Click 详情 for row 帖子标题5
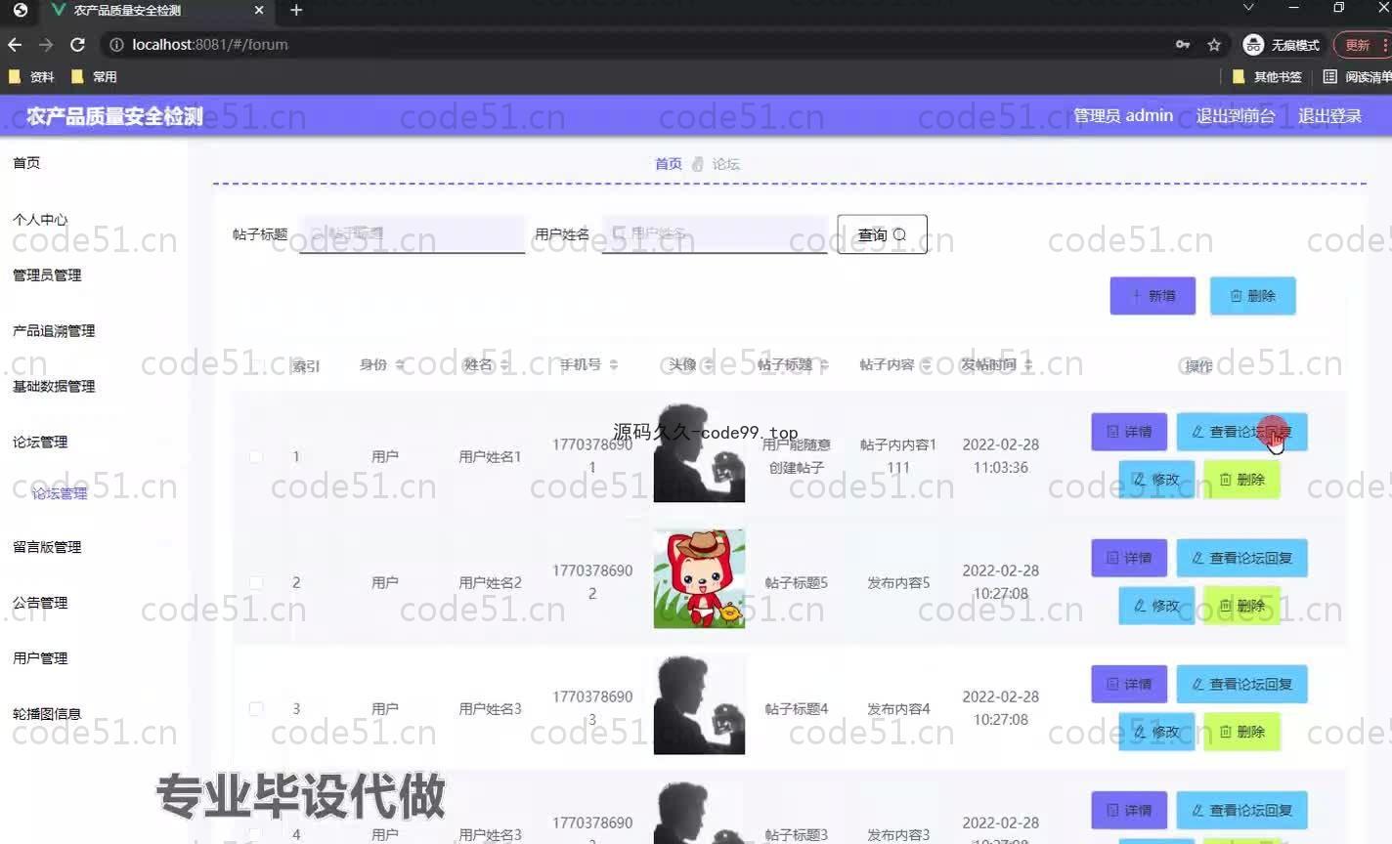 coord(1129,558)
